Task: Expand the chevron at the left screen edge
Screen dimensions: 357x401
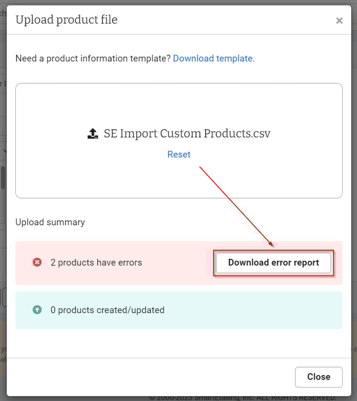Action: point(4,151)
